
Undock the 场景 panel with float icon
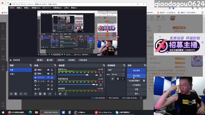tap(30, 65)
